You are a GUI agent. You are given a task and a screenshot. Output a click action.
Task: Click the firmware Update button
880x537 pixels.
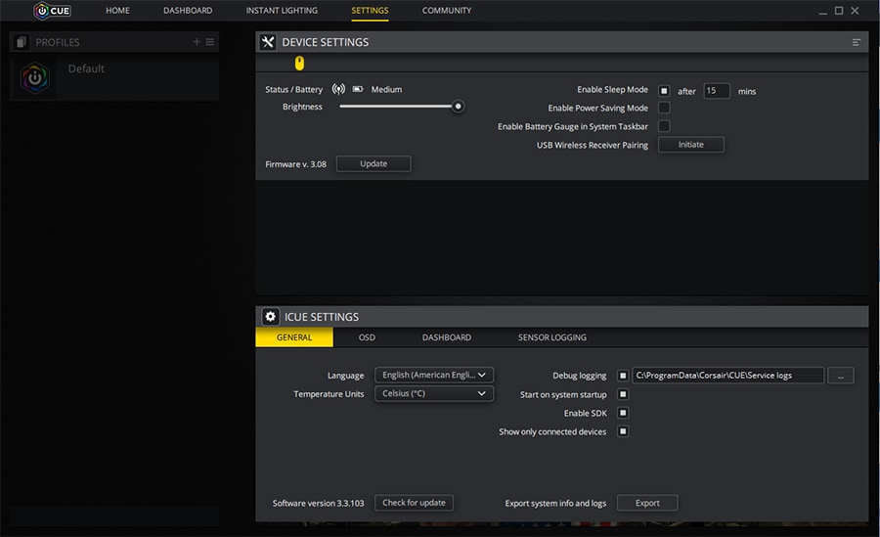[x=374, y=163]
